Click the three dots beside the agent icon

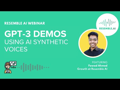pyautogui.click(x=13, y=67)
